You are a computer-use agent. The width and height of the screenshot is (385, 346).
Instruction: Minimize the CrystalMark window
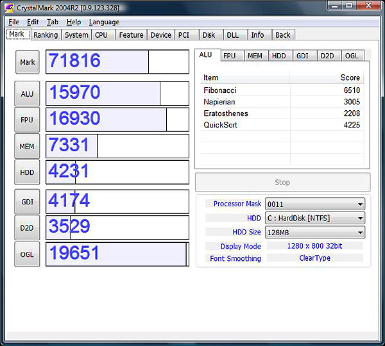tap(334, 5)
